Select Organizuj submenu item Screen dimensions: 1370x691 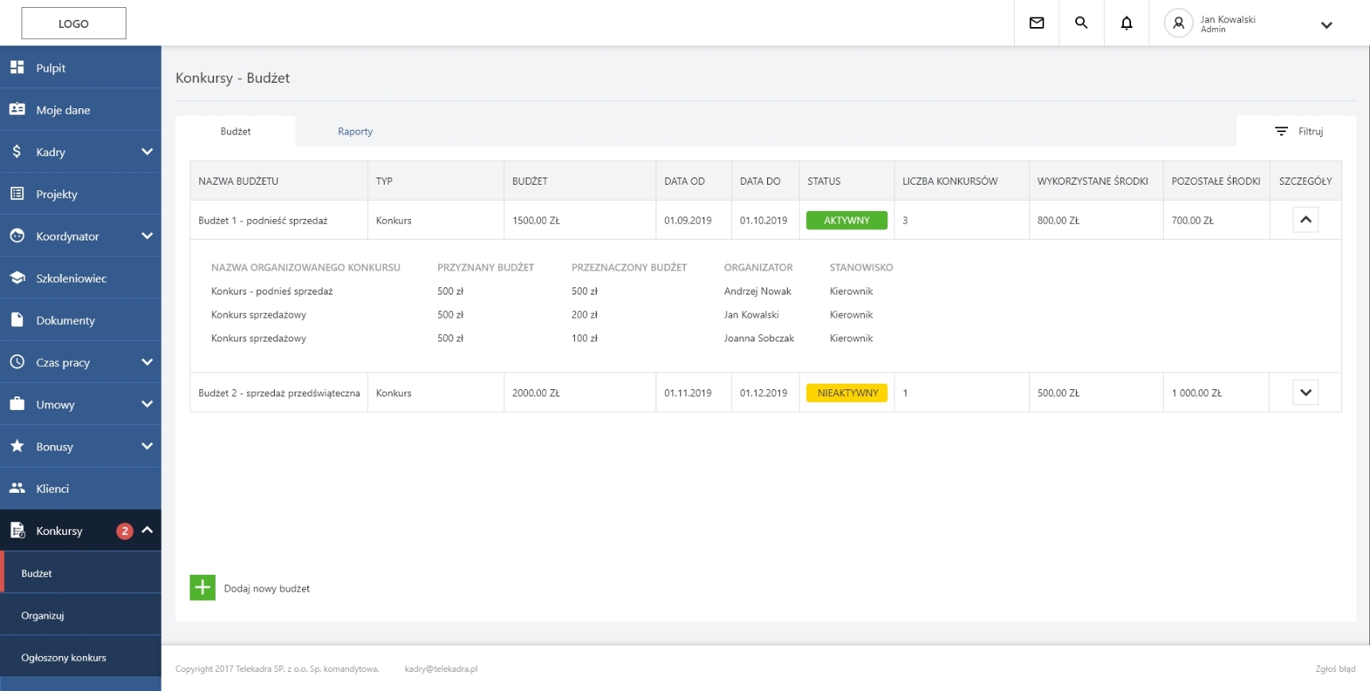[43, 615]
